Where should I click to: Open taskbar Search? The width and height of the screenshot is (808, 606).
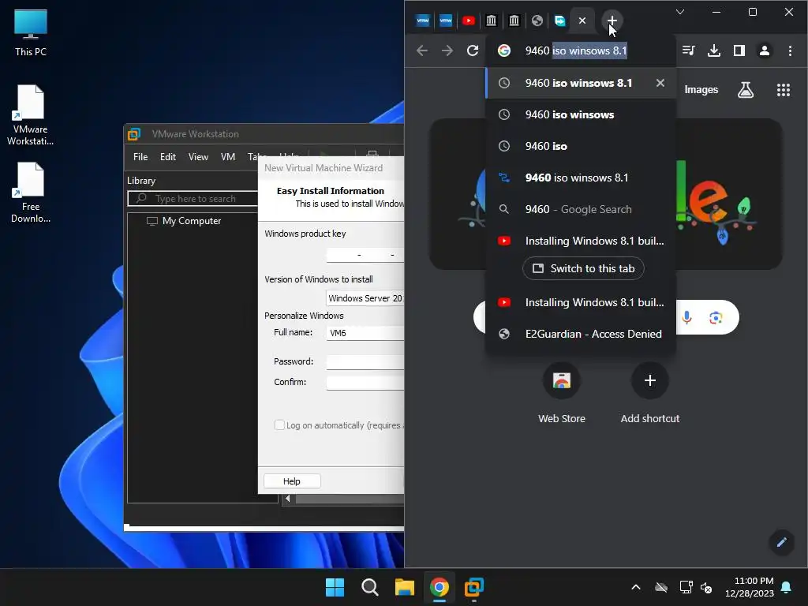coord(369,587)
